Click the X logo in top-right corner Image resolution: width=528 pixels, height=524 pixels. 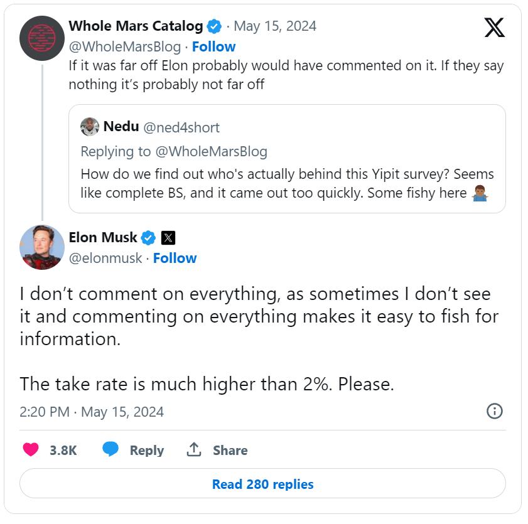[495, 27]
